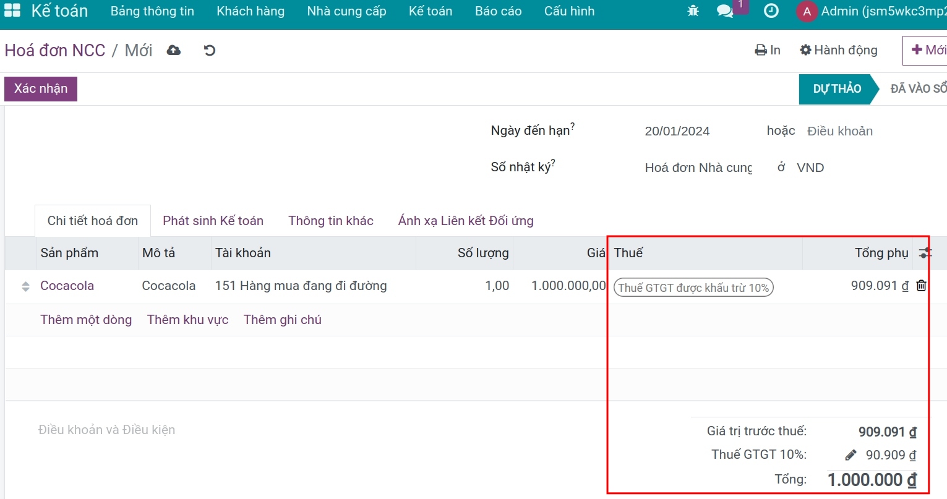The image size is (947, 499).
Task: Click the Xác nhận button
Action: point(41,88)
